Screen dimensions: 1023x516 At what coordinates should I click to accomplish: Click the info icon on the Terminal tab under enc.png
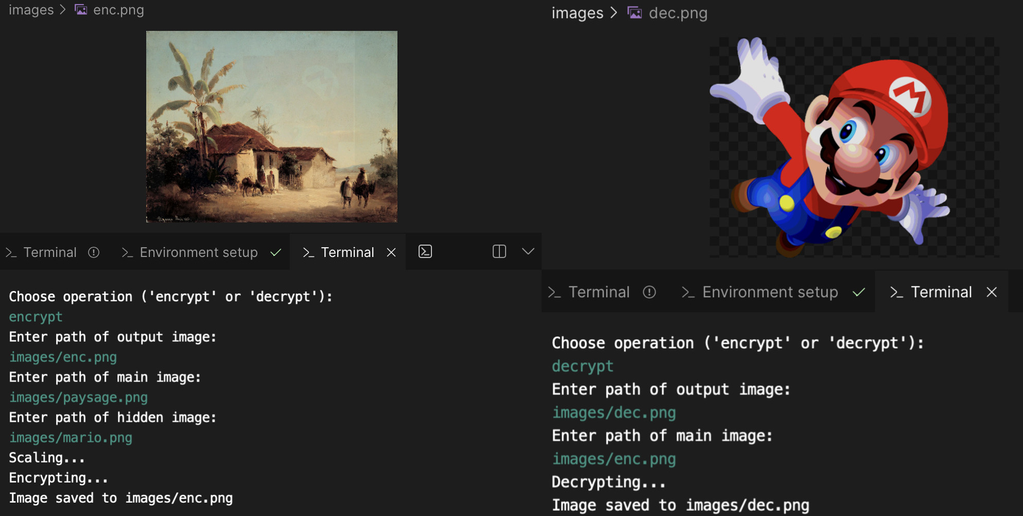(94, 252)
